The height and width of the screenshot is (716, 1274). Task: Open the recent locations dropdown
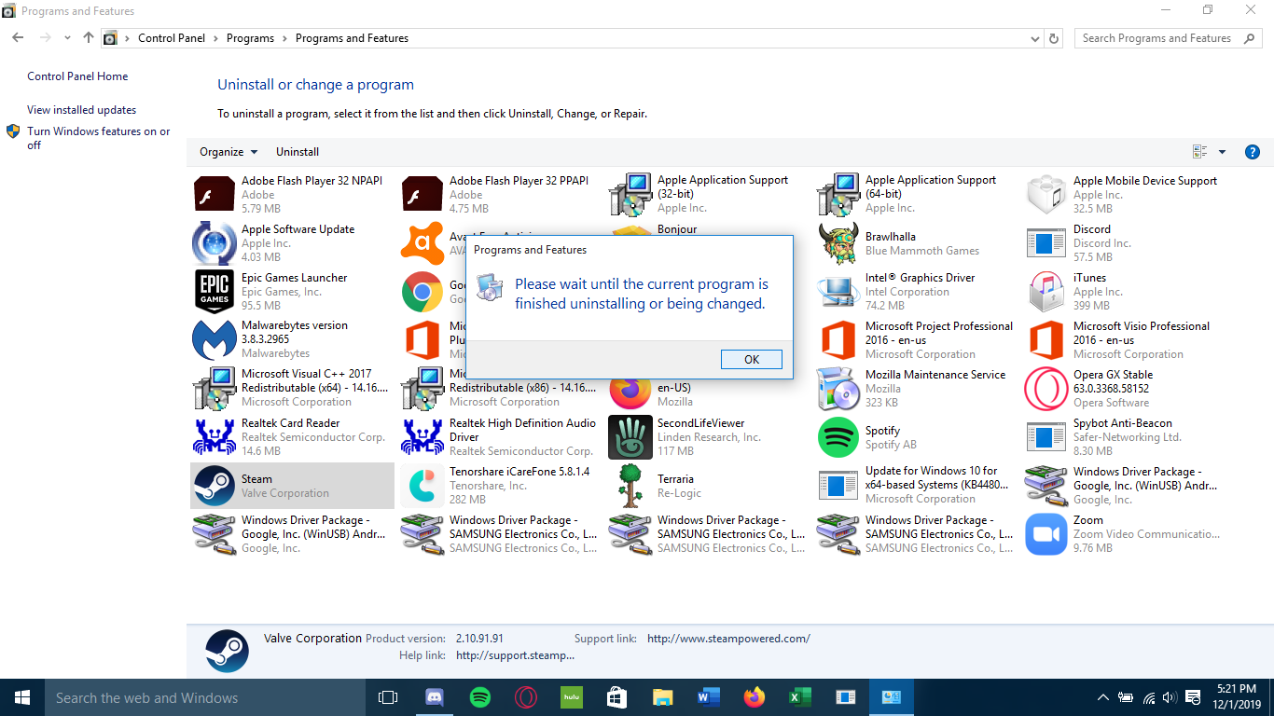point(67,39)
